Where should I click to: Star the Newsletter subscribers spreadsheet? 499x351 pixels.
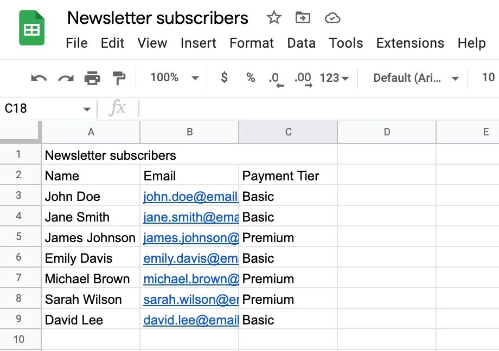274,18
